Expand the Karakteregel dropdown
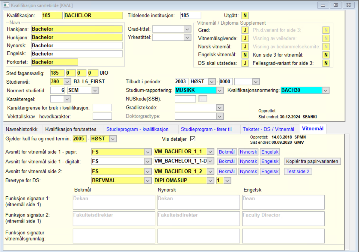Viewport: 359px width, 252px height. [x=67, y=99]
